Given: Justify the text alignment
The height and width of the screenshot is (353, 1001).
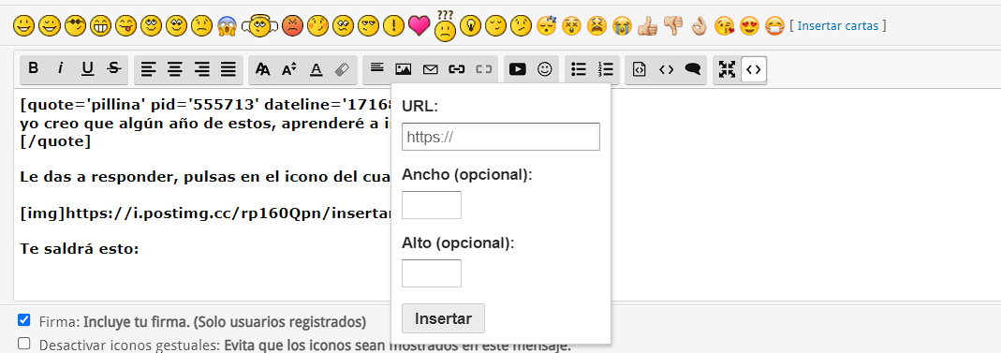Looking at the screenshot, I should tap(228, 69).
